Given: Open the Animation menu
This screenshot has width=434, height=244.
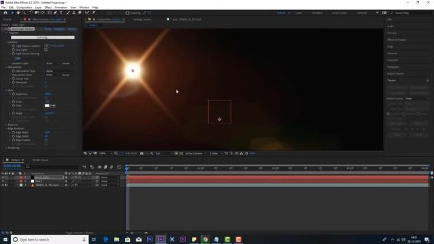Looking at the screenshot, I should coord(61,7).
